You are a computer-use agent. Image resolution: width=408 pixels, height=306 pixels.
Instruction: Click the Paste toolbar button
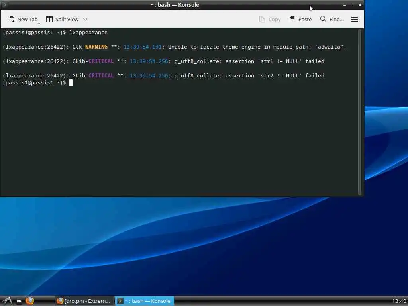point(300,19)
